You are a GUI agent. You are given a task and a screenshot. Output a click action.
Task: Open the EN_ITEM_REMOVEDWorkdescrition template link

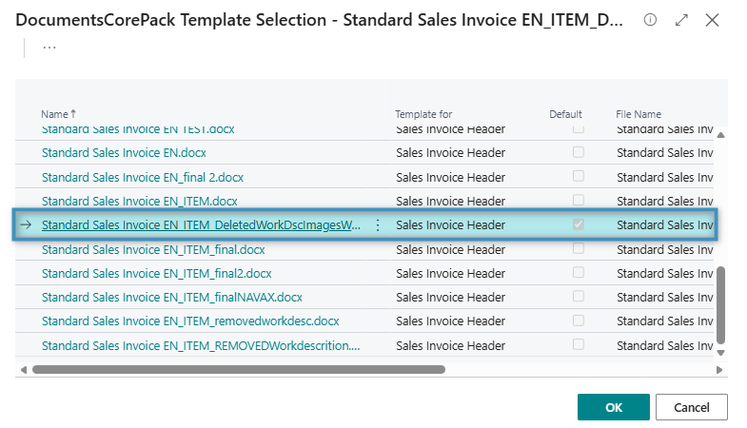[201, 346]
